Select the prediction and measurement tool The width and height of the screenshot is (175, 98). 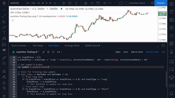pos(4,44)
